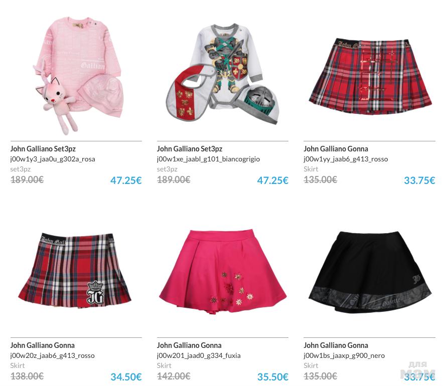The image size is (443, 386).
Task: Click the Skirt label under fuxia item
Action: pyautogui.click(x=164, y=365)
